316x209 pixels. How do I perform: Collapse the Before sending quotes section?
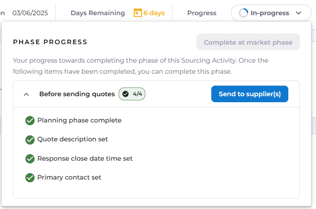[26, 94]
